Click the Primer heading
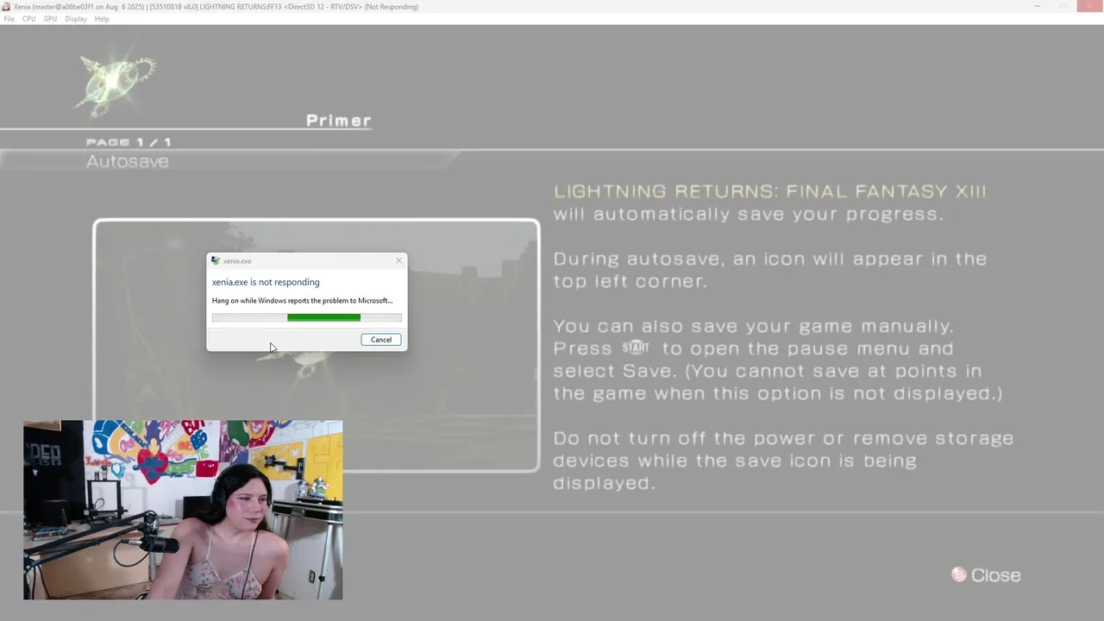This screenshot has height=621, width=1104. (x=339, y=121)
